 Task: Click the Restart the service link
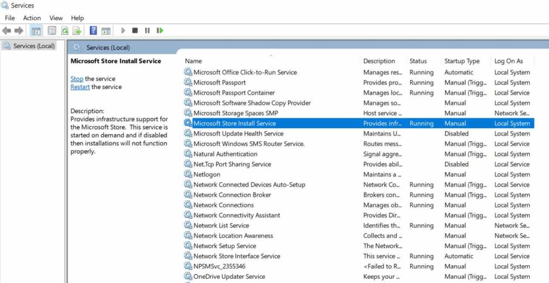point(80,87)
